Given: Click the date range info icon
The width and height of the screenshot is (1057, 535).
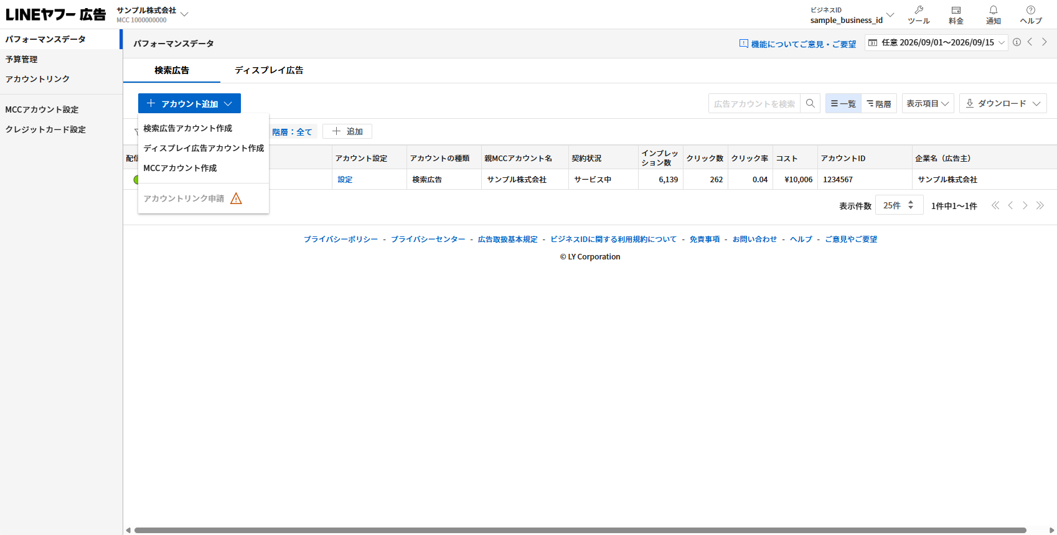Looking at the screenshot, I should click(x=1017, y=42).
